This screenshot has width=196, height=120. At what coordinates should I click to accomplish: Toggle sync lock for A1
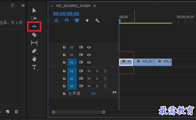point(81,71)
